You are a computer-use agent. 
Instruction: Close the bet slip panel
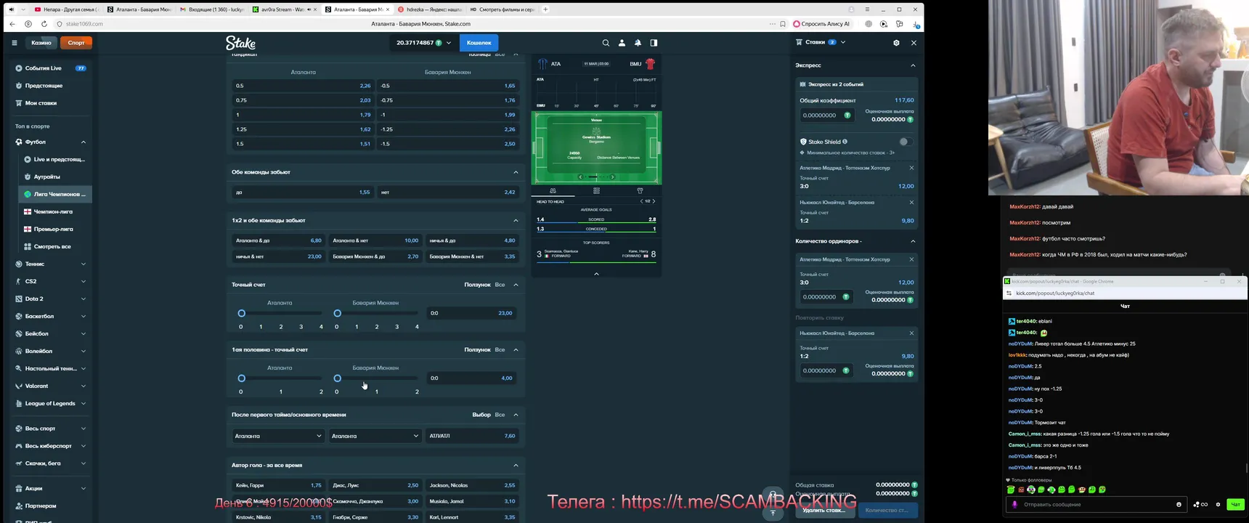[x=914, y=43]
